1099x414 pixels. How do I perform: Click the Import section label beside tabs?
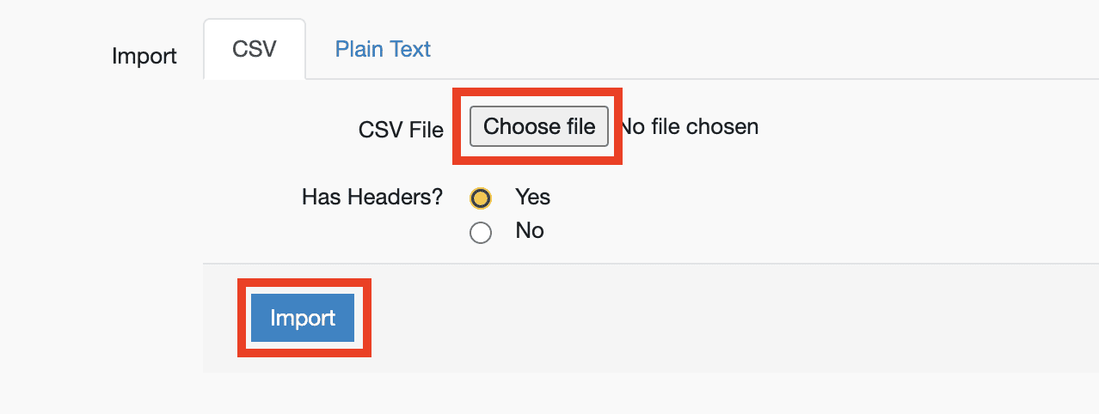click(x=144, y=57)
